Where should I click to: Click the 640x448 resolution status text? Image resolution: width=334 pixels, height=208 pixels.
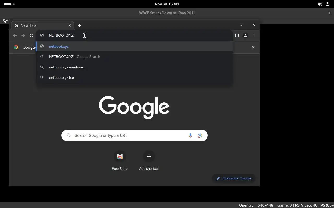265,205
